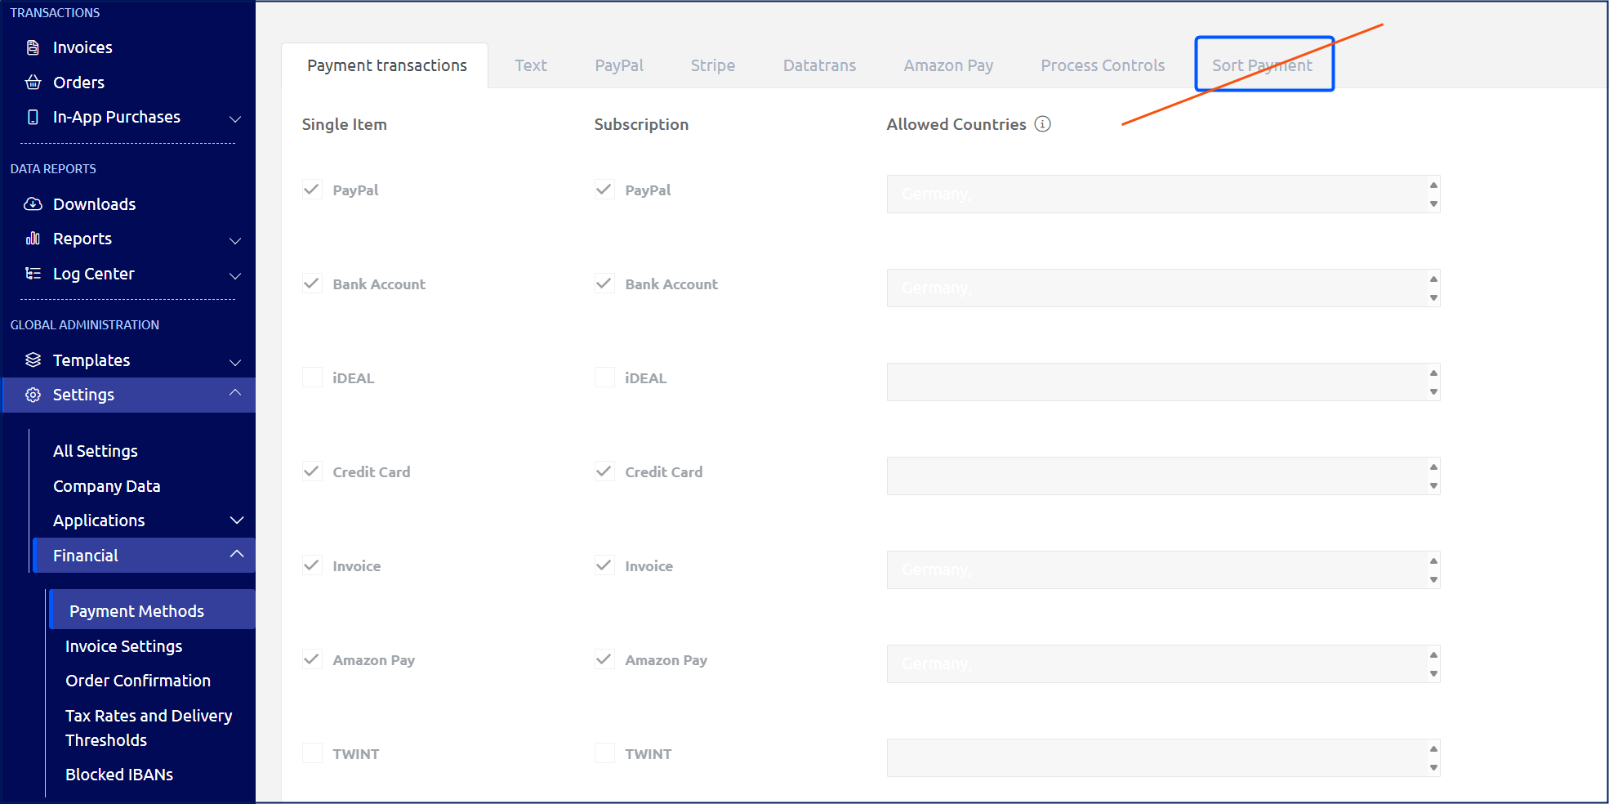Enable Subscription iDEAL checkbox
Image resolution: width=1609 pixels, height=804 pixels.
[604, 377]
